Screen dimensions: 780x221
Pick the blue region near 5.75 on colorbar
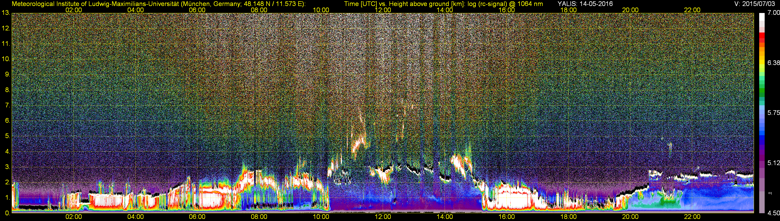pyautogui.click(x=762, y=113)
